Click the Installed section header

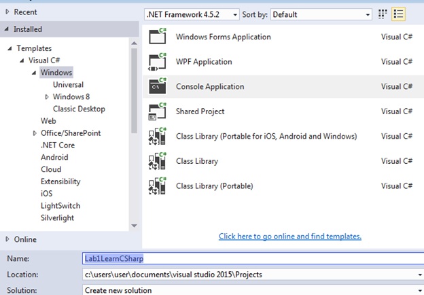pos(69,29)
